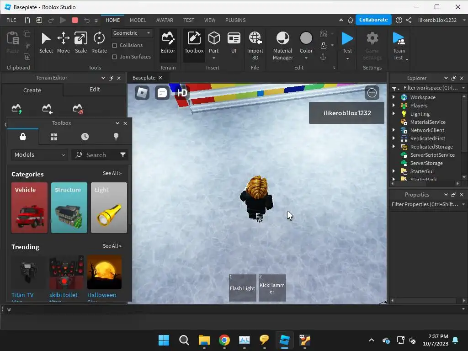Select the KickHammer hotbar slot
Screen dimensions: 468x351
(272, 288)
